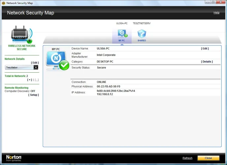Screen dimensions: 227x165
Task: Open the Tesztlabor network dropdown arrow
Action: tap(36, 67)
